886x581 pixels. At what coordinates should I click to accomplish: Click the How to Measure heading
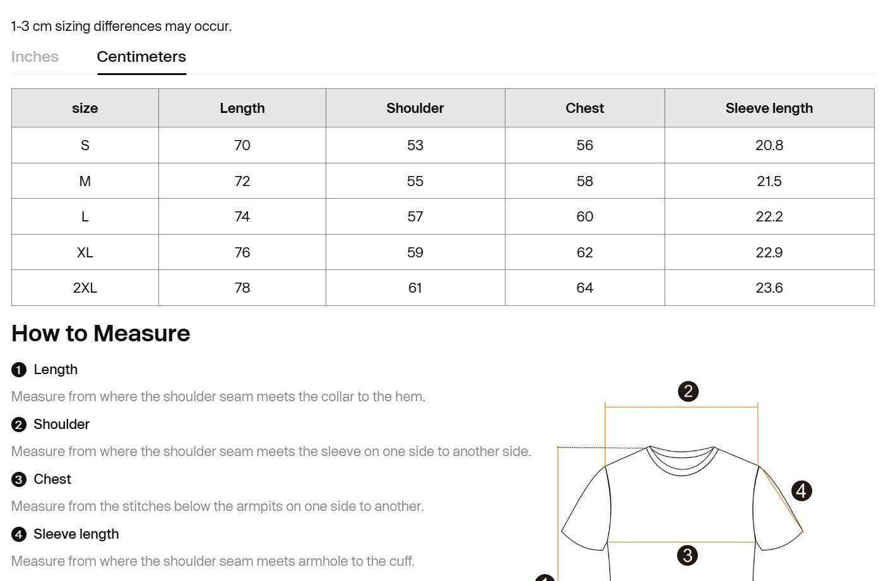click(101, 333)
